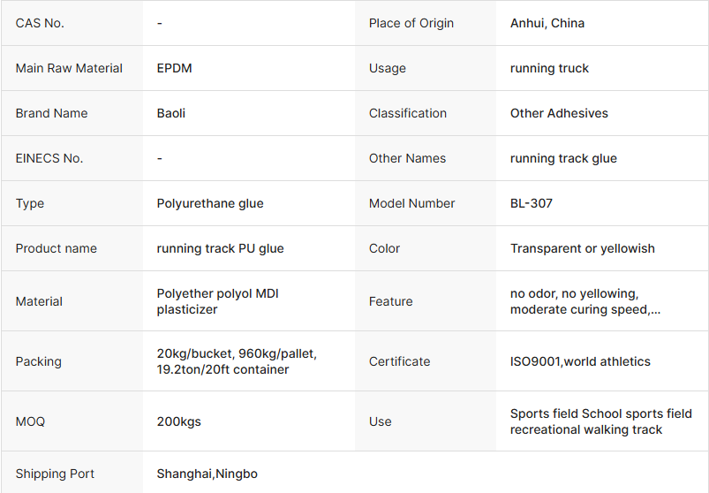Screen dimensions: 709x493
Task: Click the 'Shipping Port' label cell
Action: coord(55,474)
